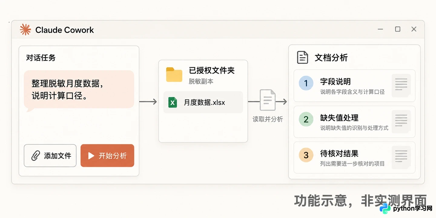Open the 待核对结果 card
Image resolution: width=436 pixels, height=218 pixels.
(354, 157)
